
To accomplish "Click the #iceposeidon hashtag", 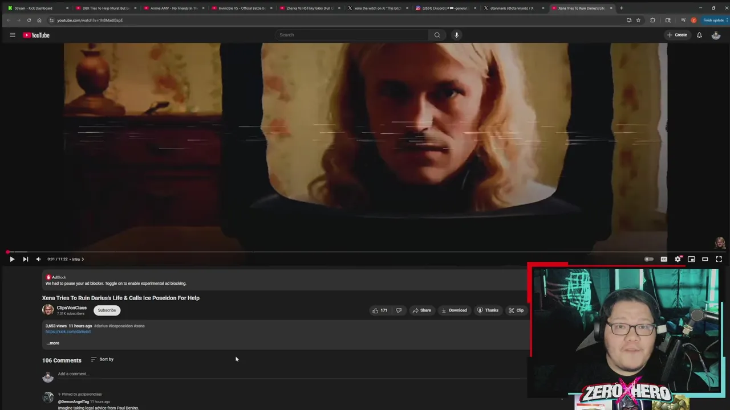I will pyautogui.click(x=121, y=326).
